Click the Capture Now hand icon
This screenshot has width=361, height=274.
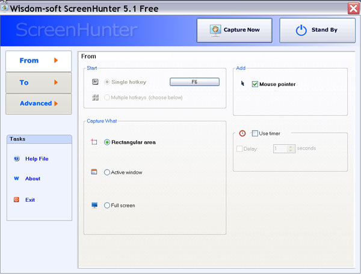coord(215,31)
